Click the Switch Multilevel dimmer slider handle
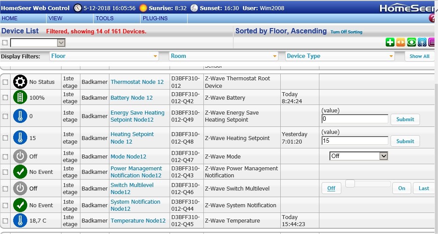Screen dimensions: 438x234 click(350, 184)
